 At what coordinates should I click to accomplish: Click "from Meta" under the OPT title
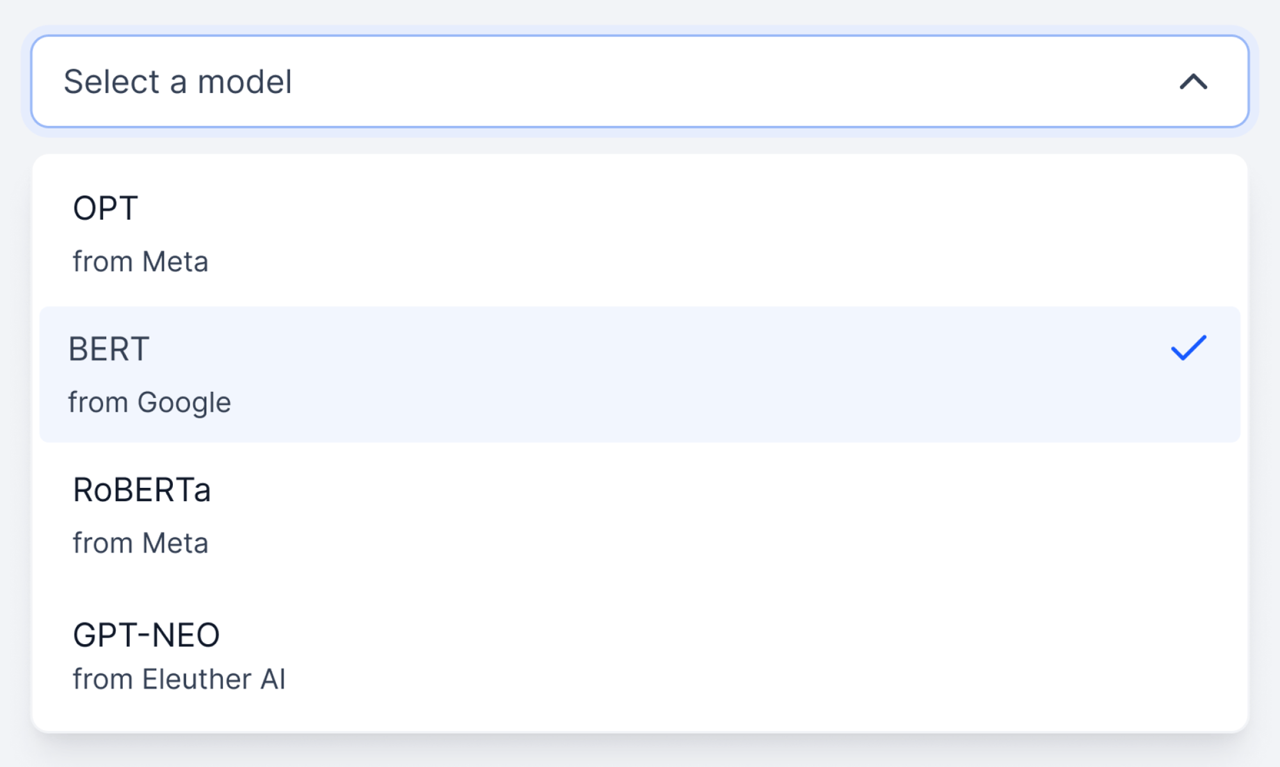[140, 262]
